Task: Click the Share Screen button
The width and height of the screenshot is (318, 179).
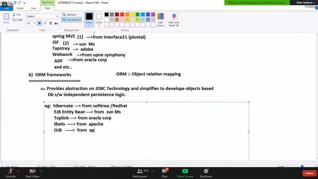Action: coord(185,173)
